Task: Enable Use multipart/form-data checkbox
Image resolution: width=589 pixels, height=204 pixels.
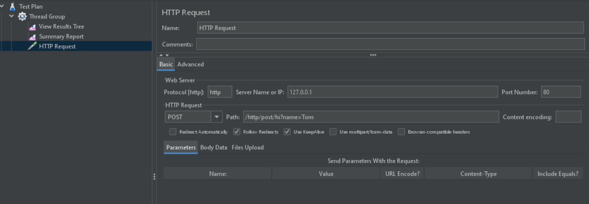Action: point(333,132)
